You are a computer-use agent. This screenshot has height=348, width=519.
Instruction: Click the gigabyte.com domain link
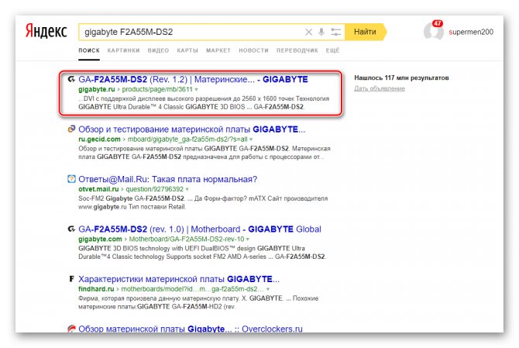(x=100, y=239)
